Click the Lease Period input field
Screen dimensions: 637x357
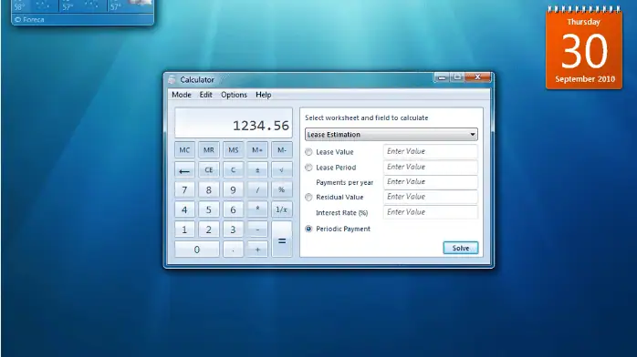pyautogui.click(x=430, y=167)
